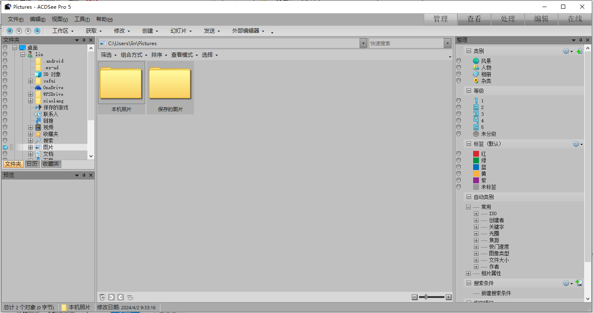593x313 pixels.
Task: Open the 查看模式 button
Action: 185,55
